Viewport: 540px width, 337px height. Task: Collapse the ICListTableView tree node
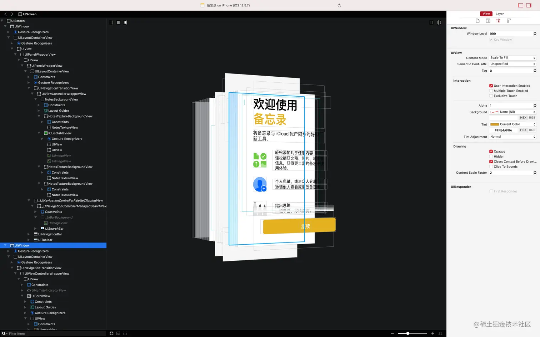(x=39, y=133)
